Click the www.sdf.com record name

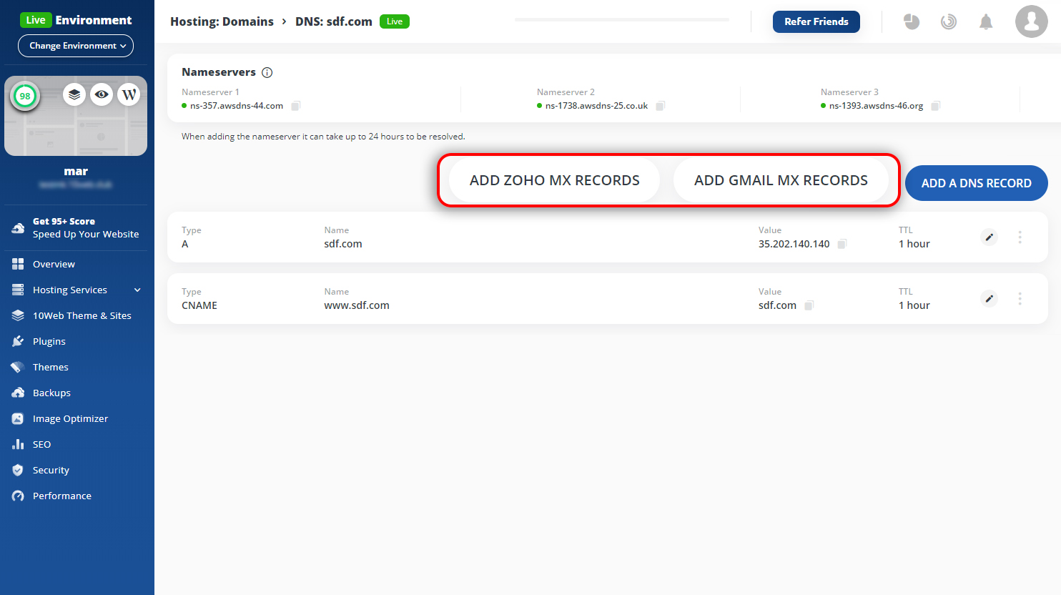[357, 305]
